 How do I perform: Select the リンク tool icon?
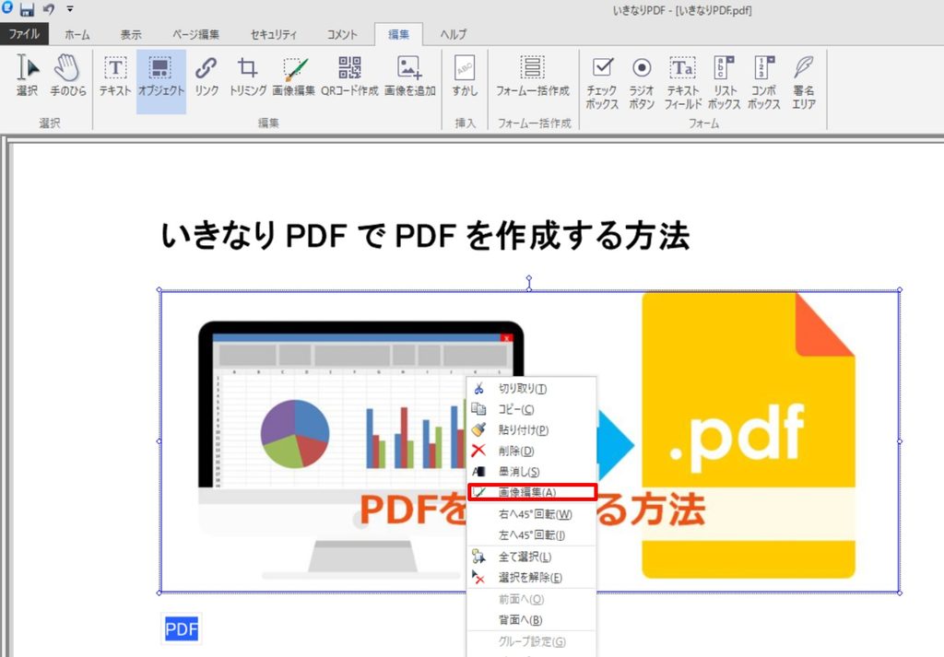(206, 76)
